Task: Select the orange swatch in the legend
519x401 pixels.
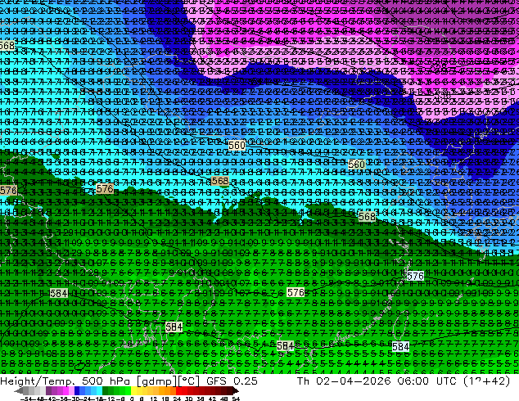Action: [x=168, y=390]
